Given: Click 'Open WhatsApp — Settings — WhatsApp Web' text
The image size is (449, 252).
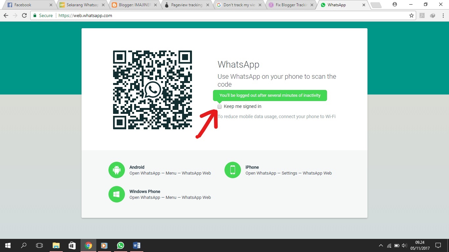Looking at the screenshot, I should pyautogui.click(x=289, y=173).
